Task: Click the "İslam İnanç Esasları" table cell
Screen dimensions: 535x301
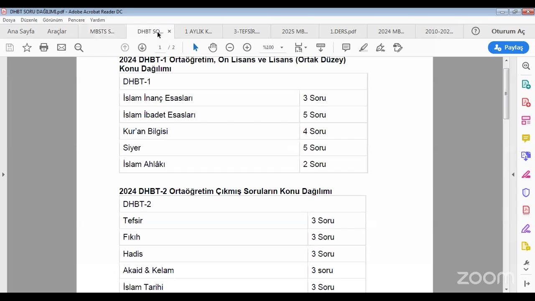Action: click(209, 98)
